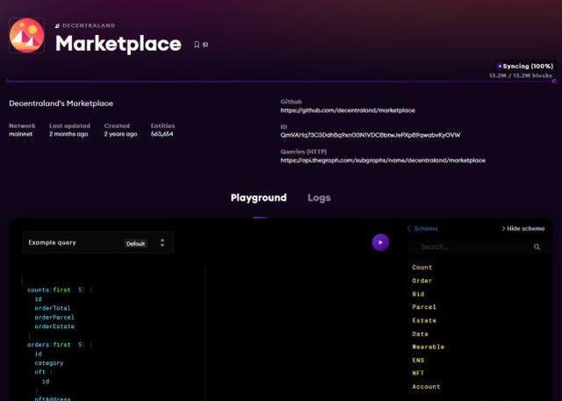Click the up-down stepper arrows on query selector
This screenshot has width=562, height=401.
pos(162,242)
